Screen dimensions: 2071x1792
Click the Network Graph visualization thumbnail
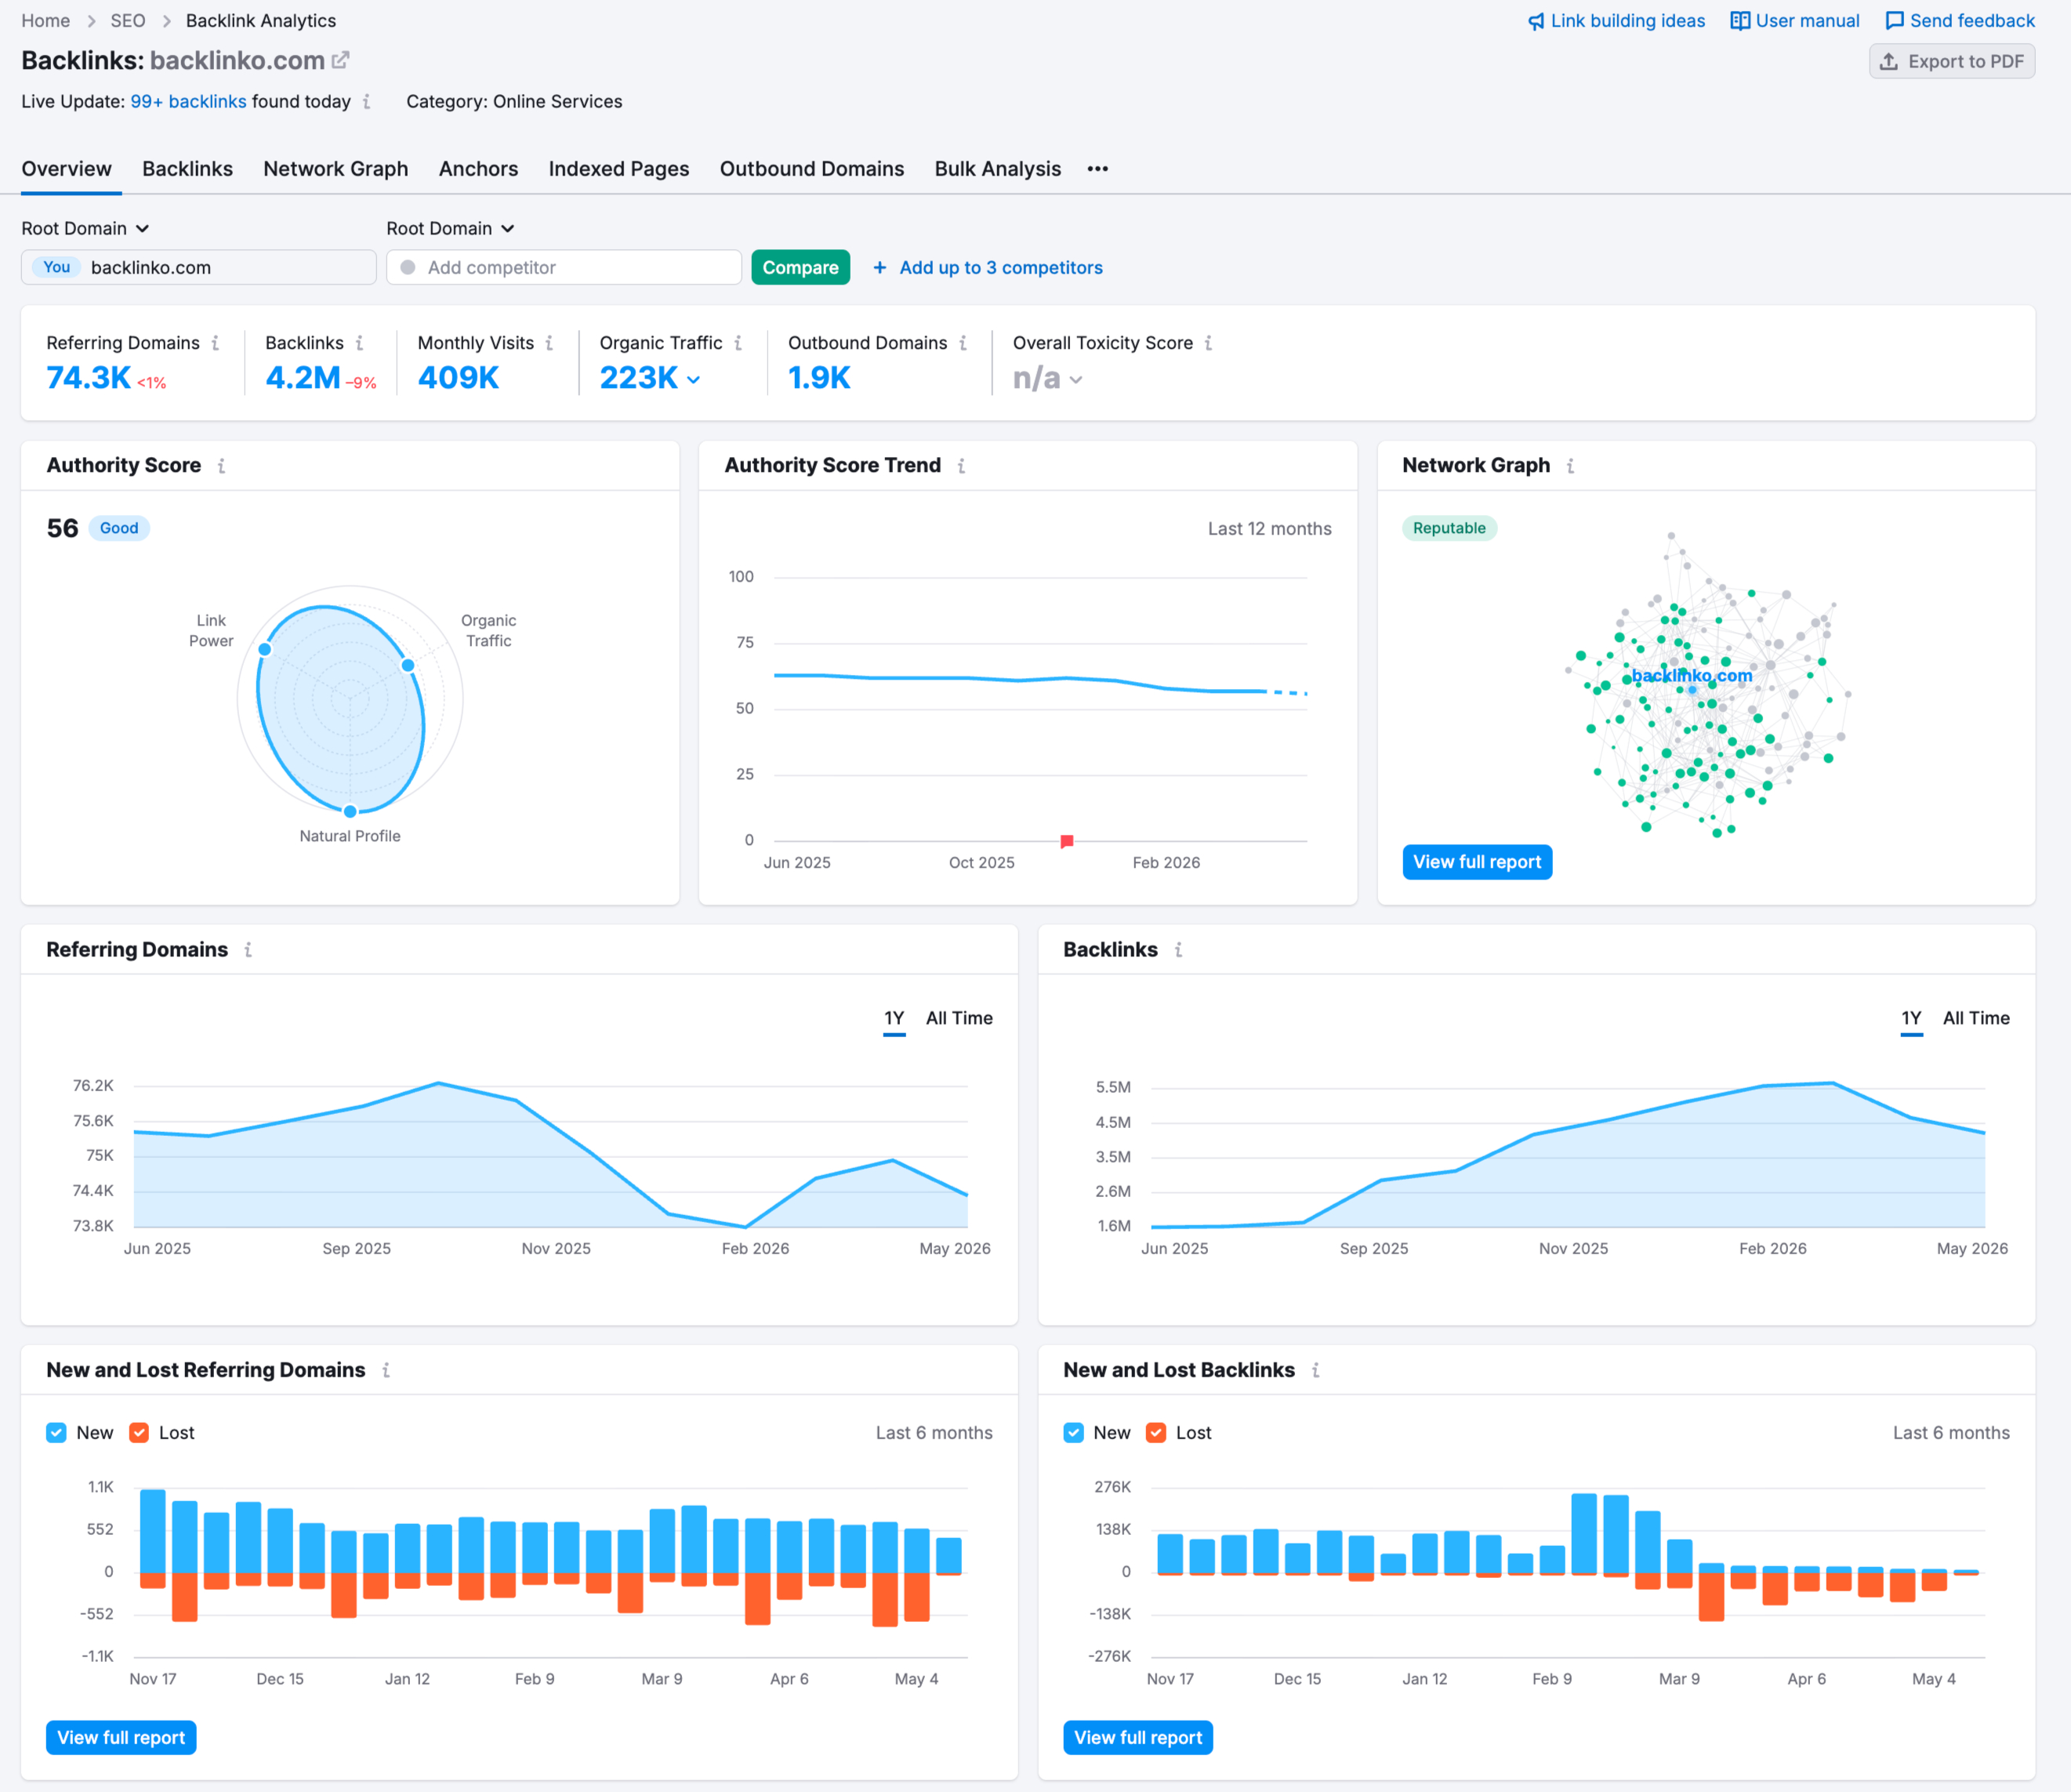pos(1710,685)
